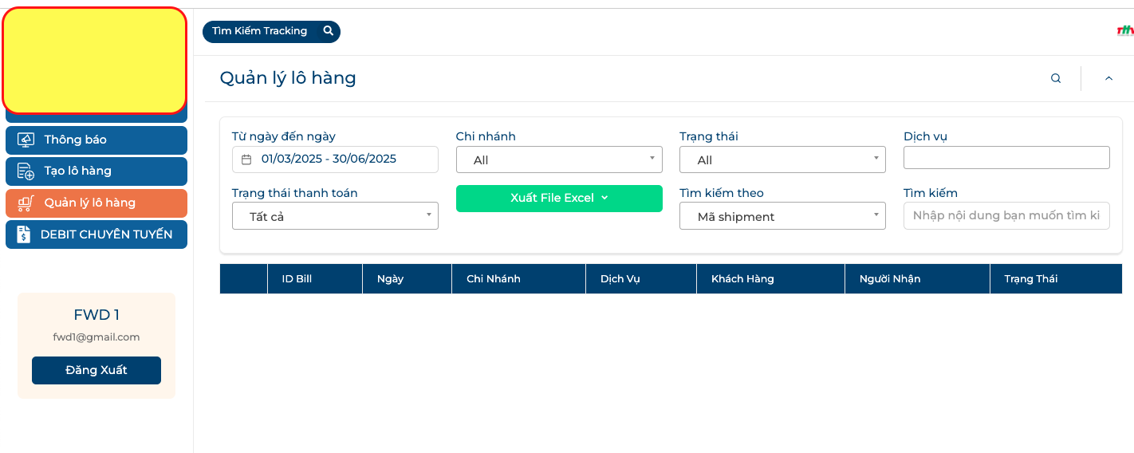Image resolution: width=1134 pixels, height=453 pixels.
Task: Click the DEBIT CHUYÊN TUYẾN invoice icon
Action: click(x=24, y=234)
